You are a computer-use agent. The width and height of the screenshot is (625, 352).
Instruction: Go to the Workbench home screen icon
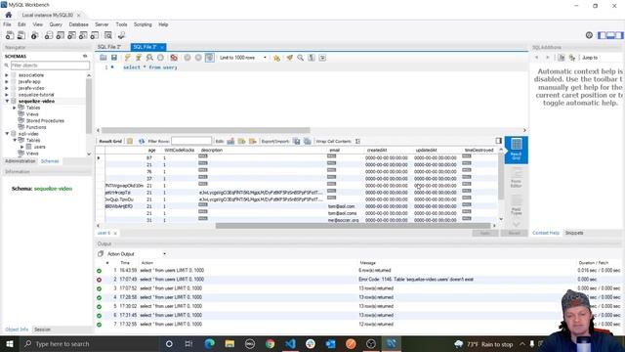click(9, 15)
